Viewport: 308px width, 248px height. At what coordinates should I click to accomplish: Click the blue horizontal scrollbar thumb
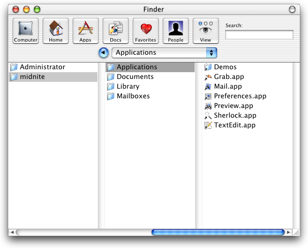click(218, 232)
